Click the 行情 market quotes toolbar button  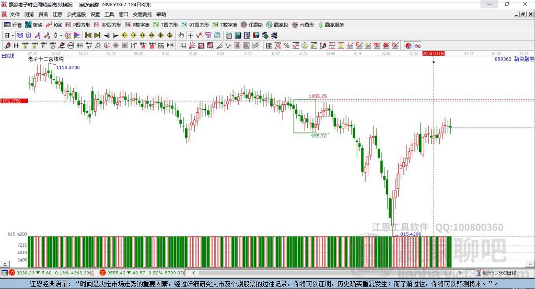tap(13, 25)
